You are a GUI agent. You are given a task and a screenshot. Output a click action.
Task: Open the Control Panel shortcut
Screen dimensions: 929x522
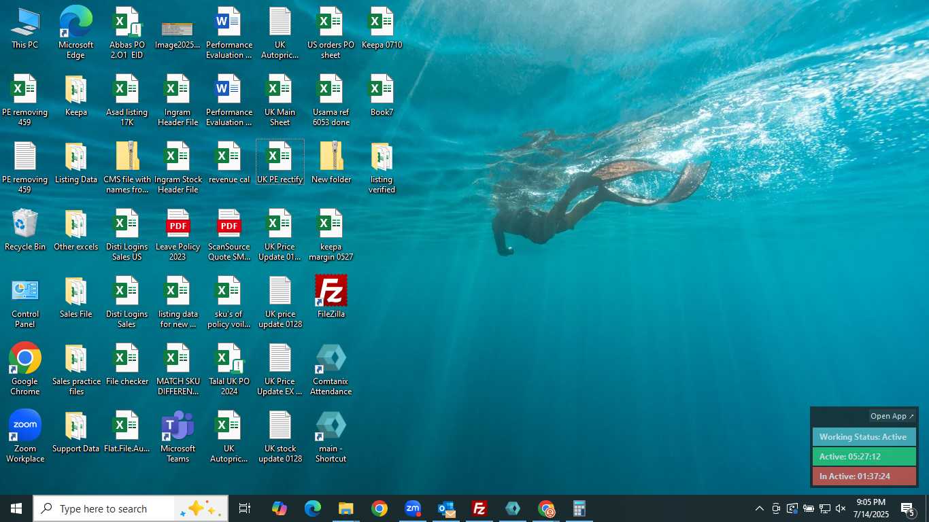point(25,302)
